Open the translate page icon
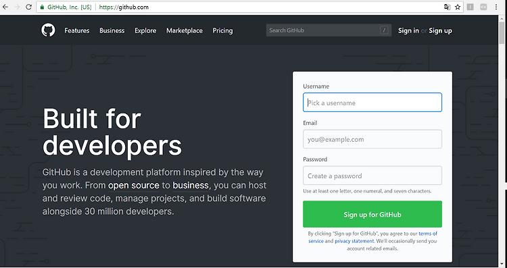This screenshot has height=268, width=507. 448,7
